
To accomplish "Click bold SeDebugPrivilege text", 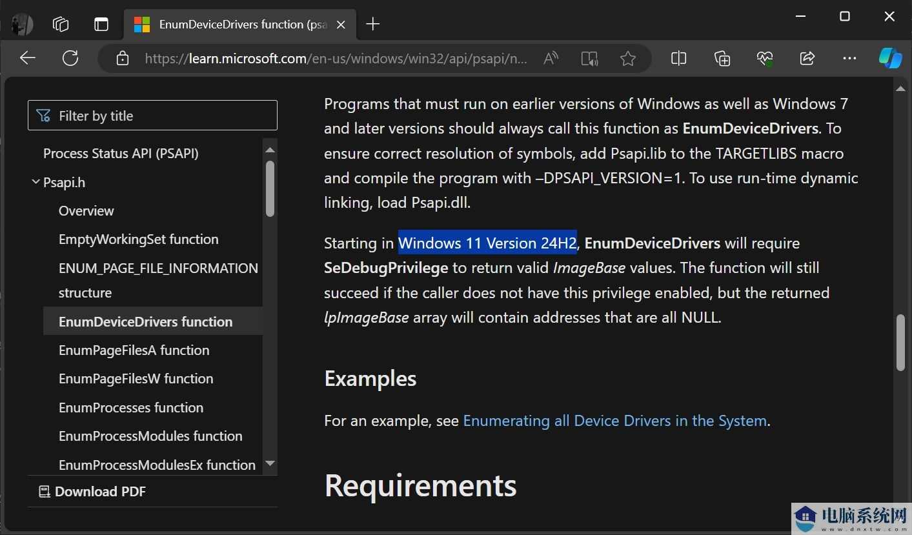I will tap(386, 268).
